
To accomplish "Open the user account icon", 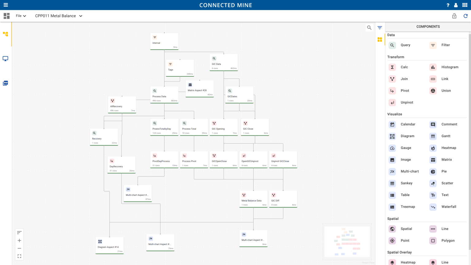I will 456,5.
